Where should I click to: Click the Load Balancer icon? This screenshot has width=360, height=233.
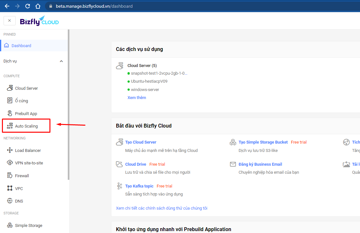coord(10,150)
